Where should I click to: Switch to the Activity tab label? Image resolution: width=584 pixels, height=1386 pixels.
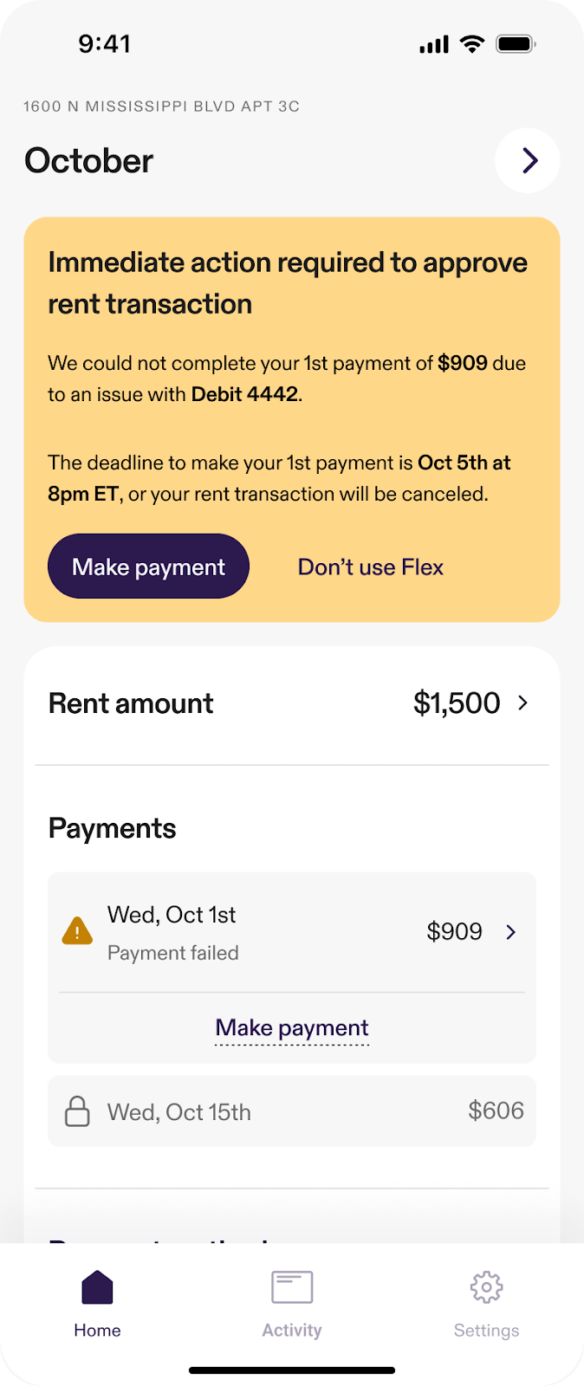292,1331
